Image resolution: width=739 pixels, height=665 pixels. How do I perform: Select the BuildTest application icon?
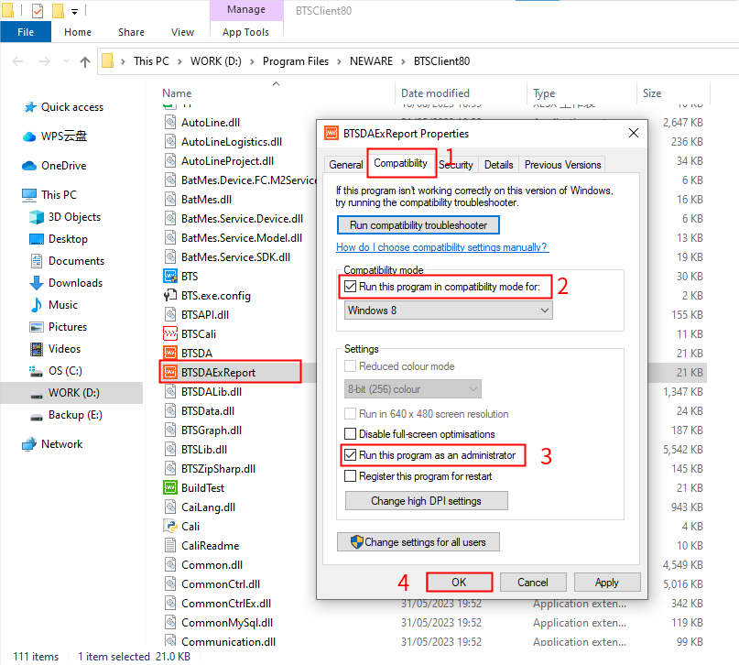coord(170,488)
